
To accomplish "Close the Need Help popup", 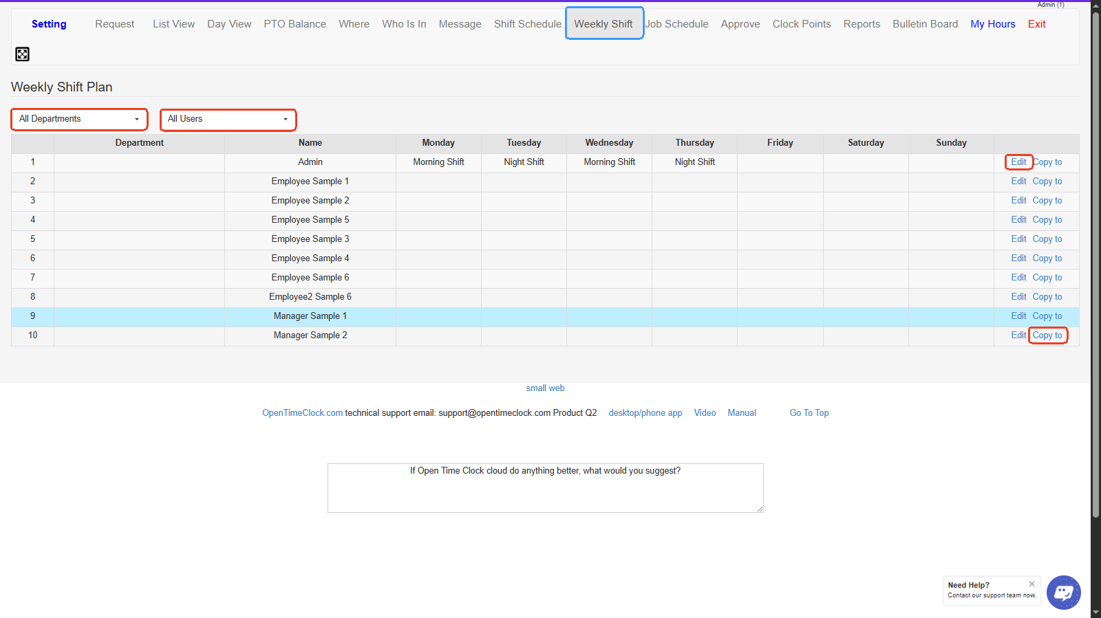I will click(1031, 584).
